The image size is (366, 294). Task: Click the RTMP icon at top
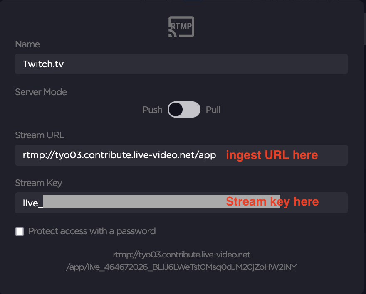181,27
